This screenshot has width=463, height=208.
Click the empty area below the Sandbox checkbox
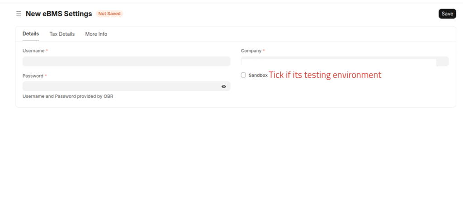[x=345, y=92]
